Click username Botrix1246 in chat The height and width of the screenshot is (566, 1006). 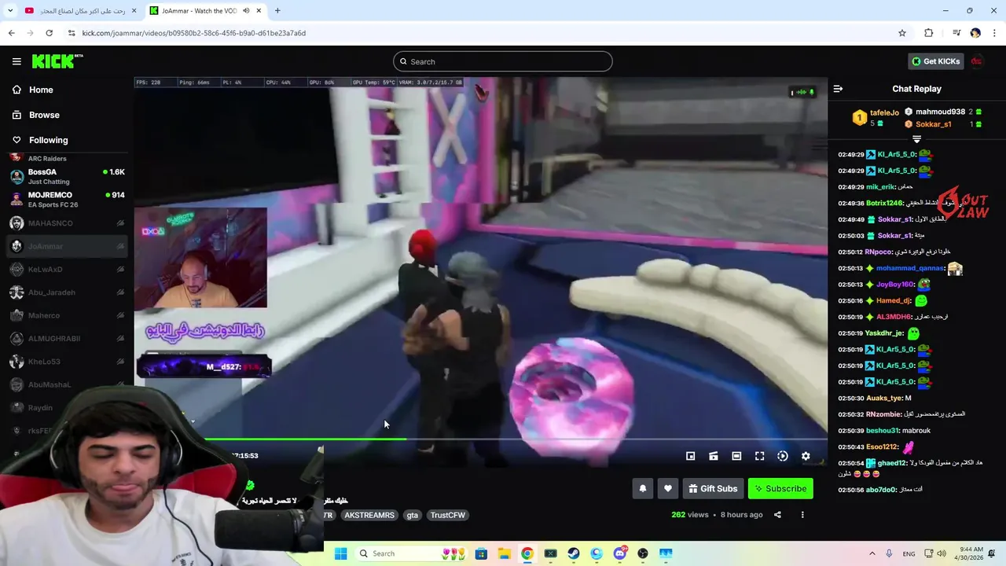click(x=884, y=204)
